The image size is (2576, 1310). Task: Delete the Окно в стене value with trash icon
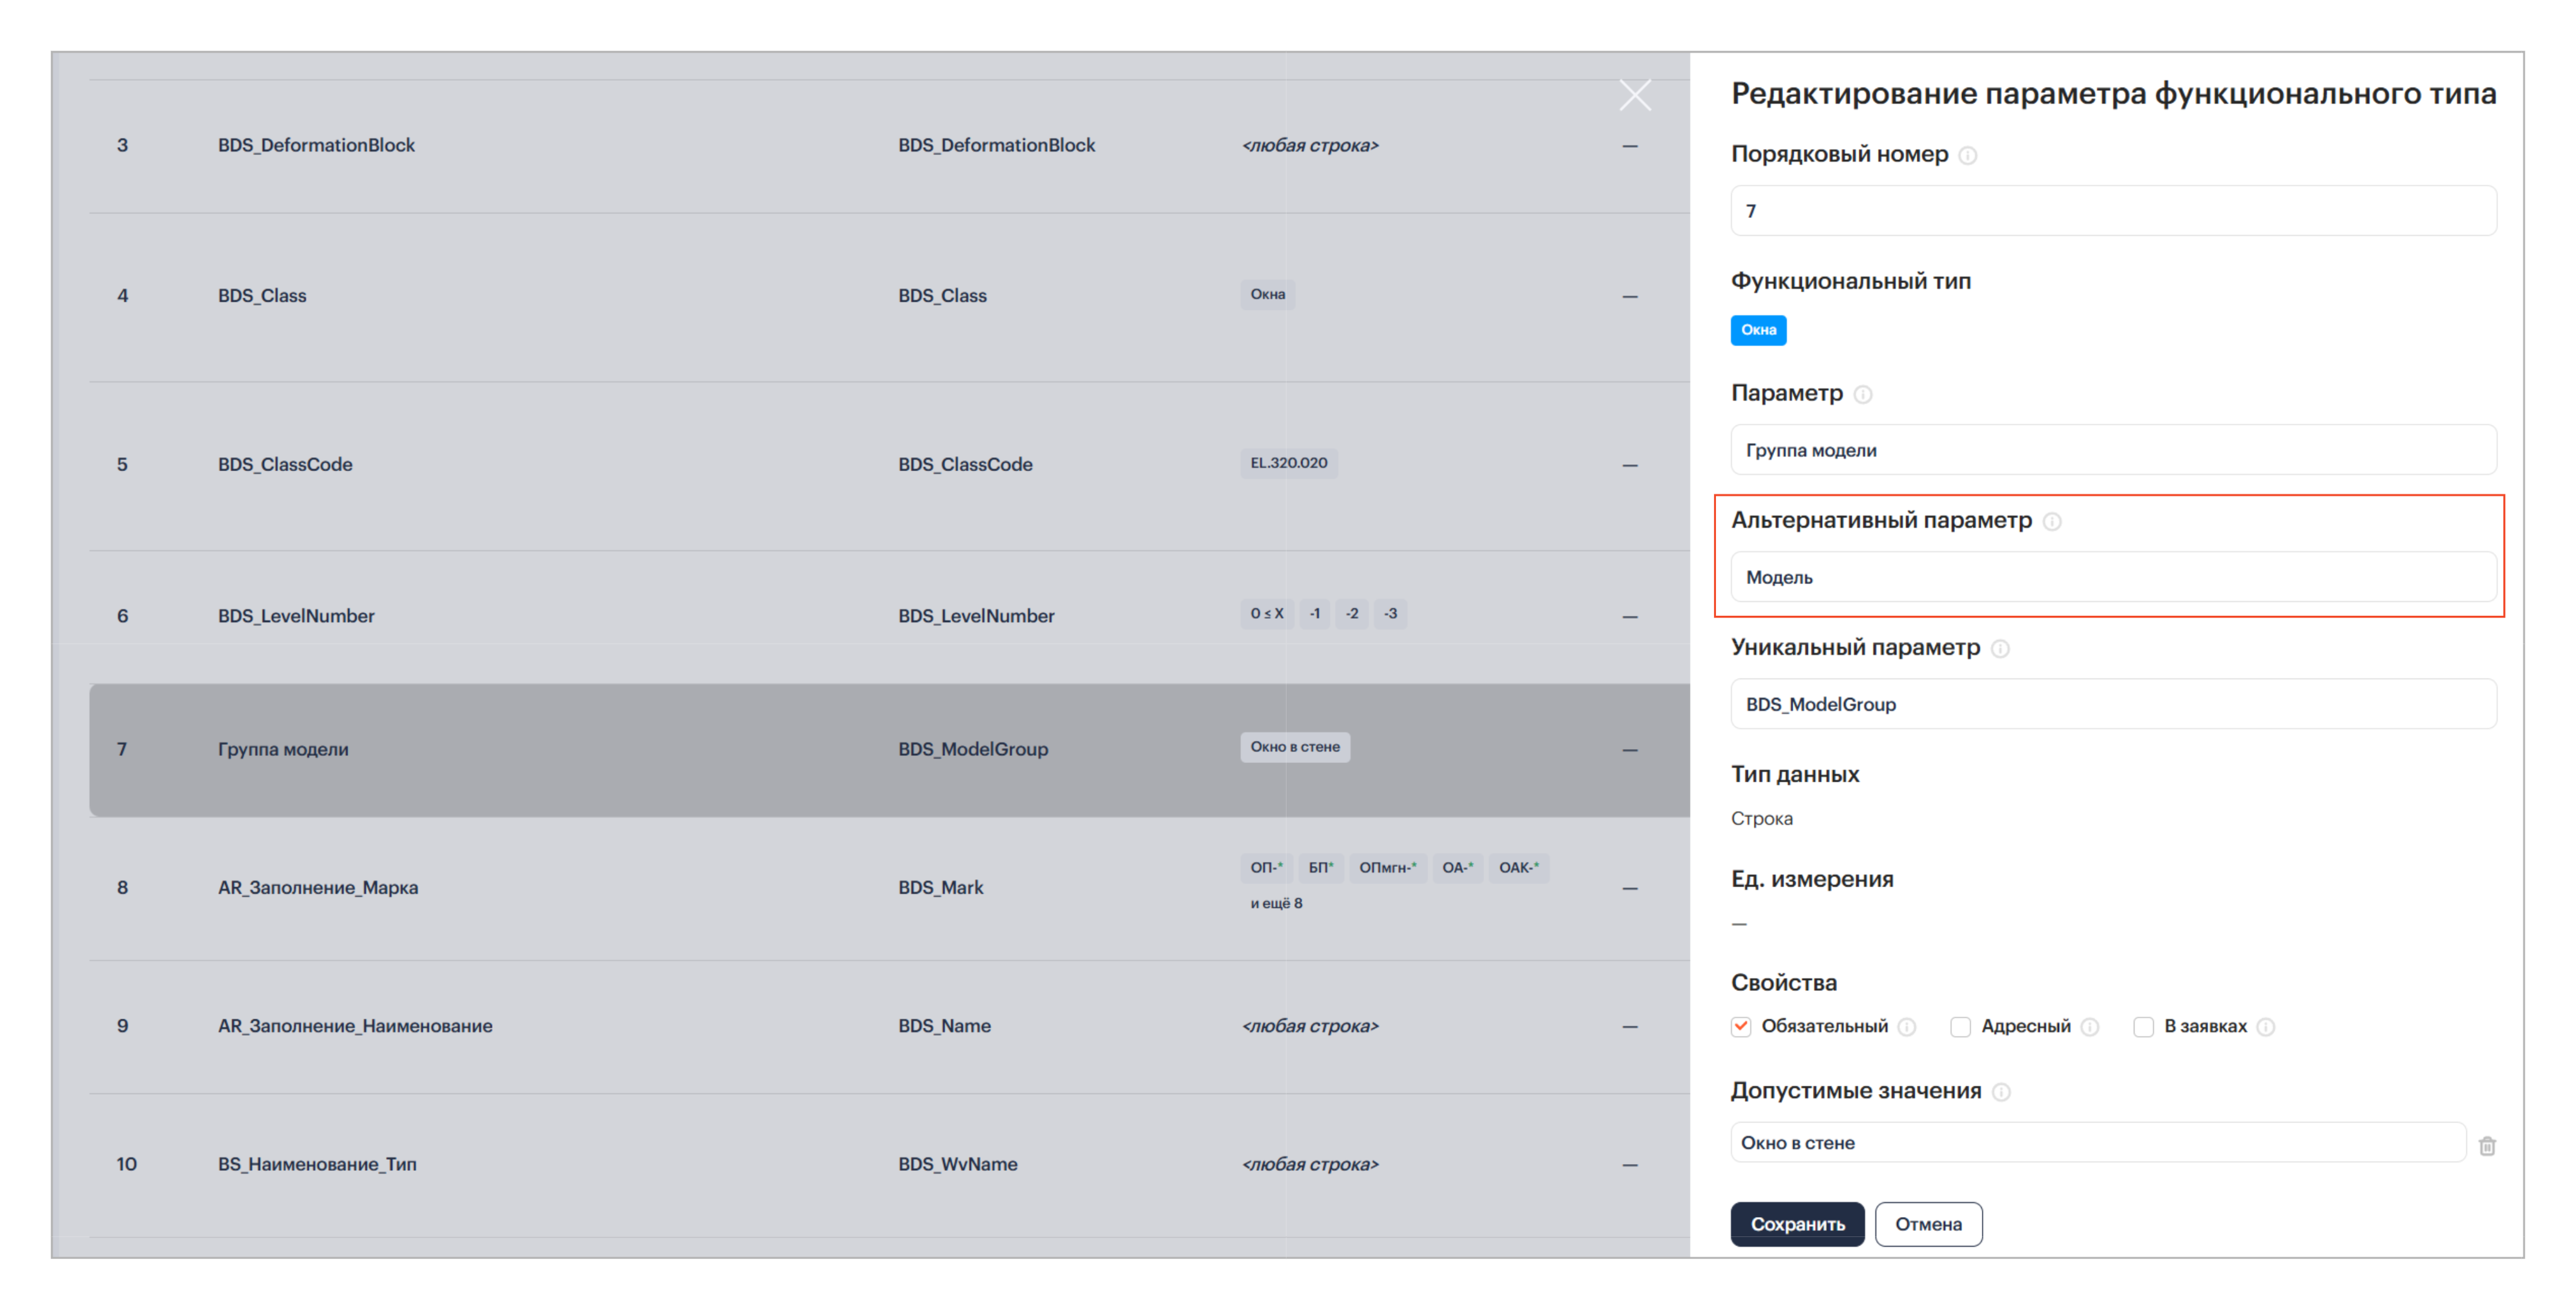[x=2487, y=1145]
